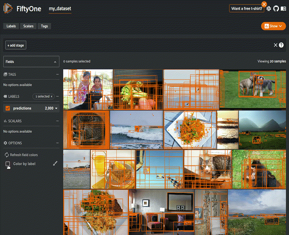Enable the Color by label checkbox

click(8, 164)
